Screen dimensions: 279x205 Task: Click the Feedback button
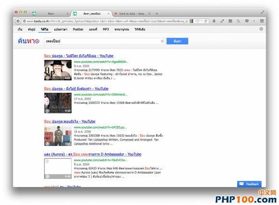tap(249, 184)
